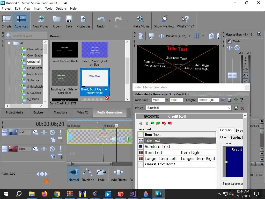Minimize the Text track height
Image resolution: width=265 pixels, height=199 pixels.
5,131
